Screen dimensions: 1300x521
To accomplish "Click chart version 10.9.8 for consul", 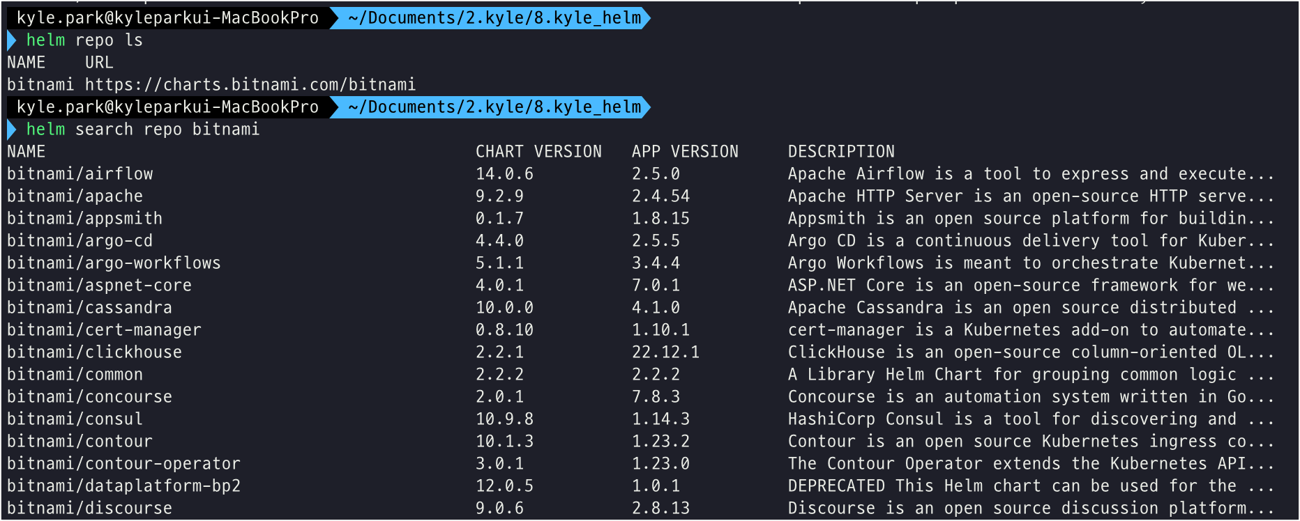I will pyautogui.click(x=505, y=419).
